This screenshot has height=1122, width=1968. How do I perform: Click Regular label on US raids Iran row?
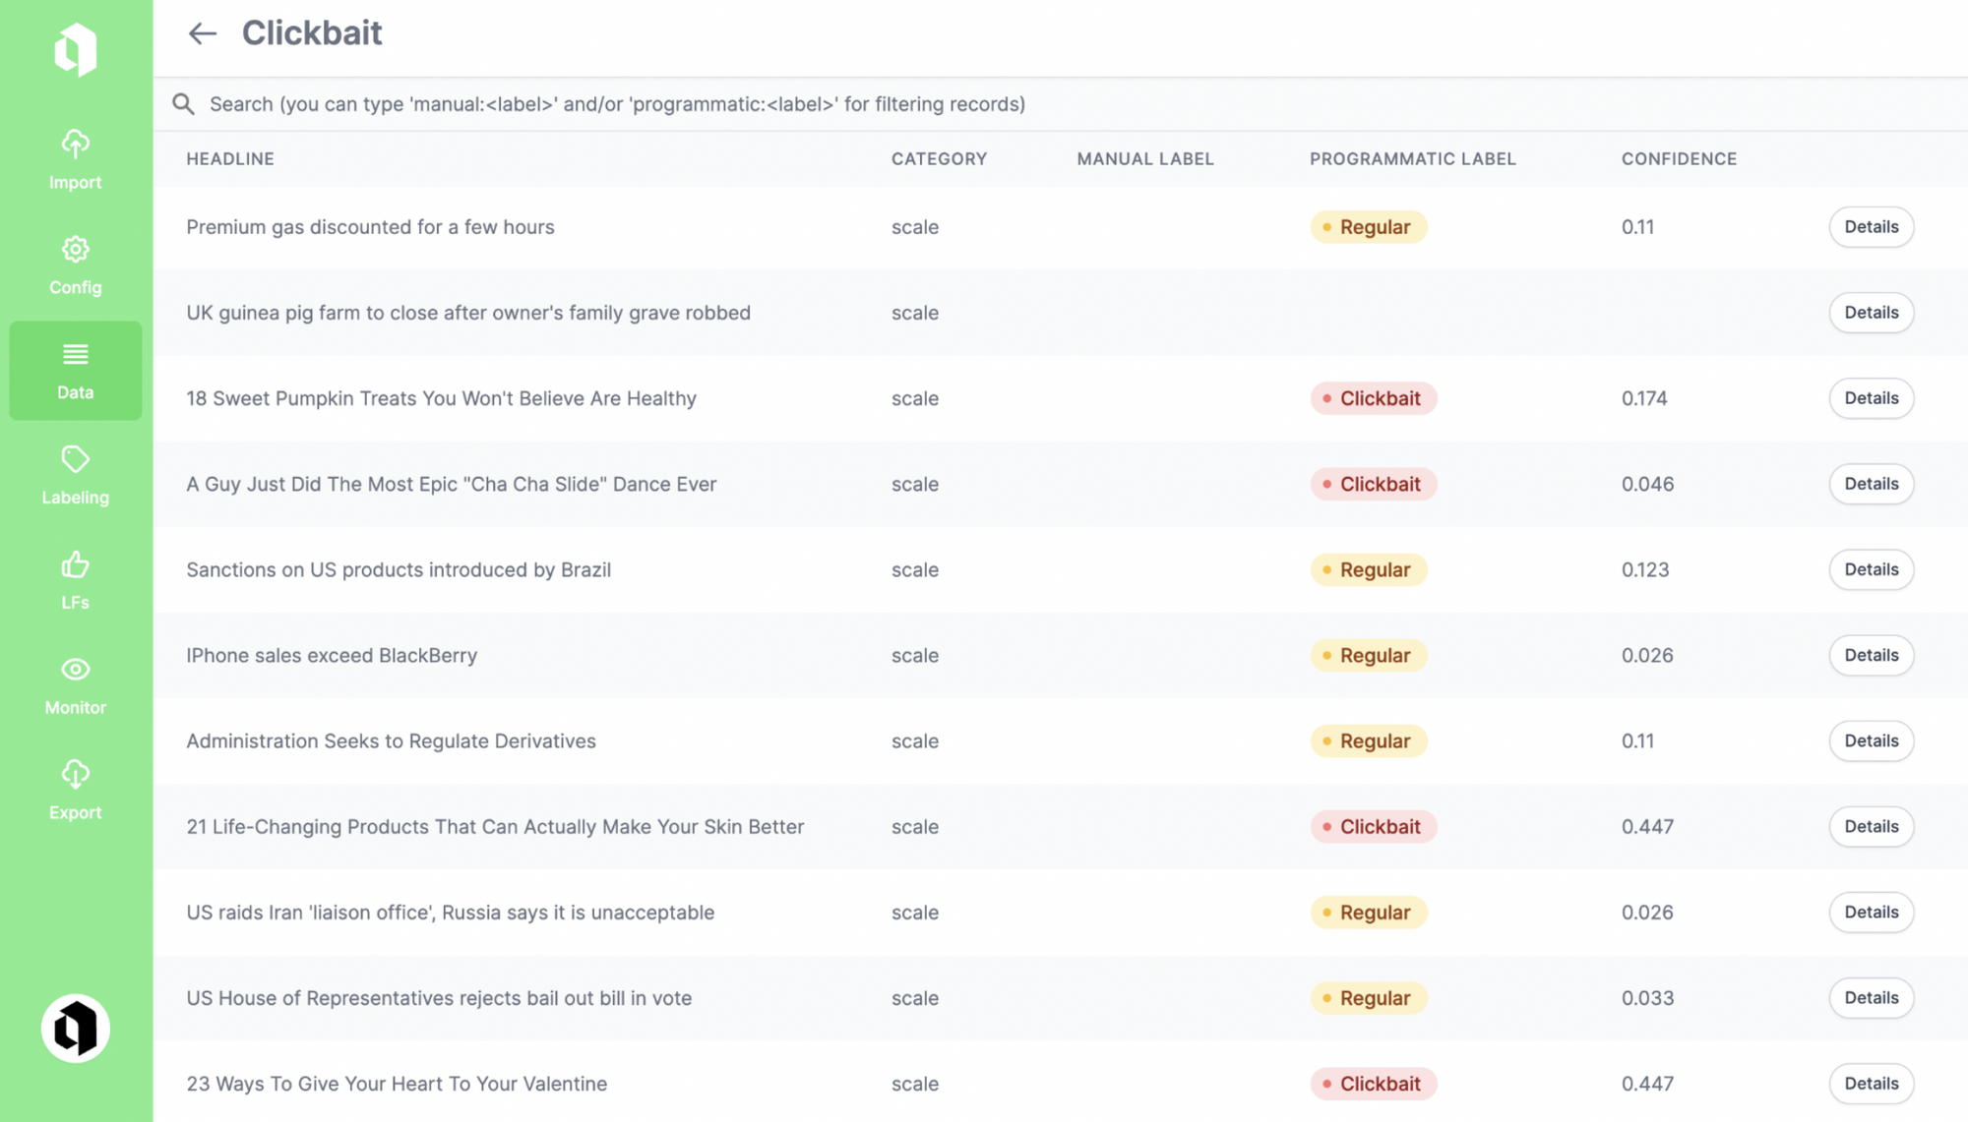click(1368, 912)
